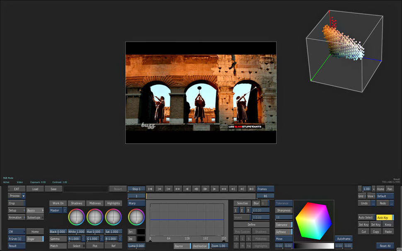
Task: Toggle the Scope button
Action: point(35,239)
